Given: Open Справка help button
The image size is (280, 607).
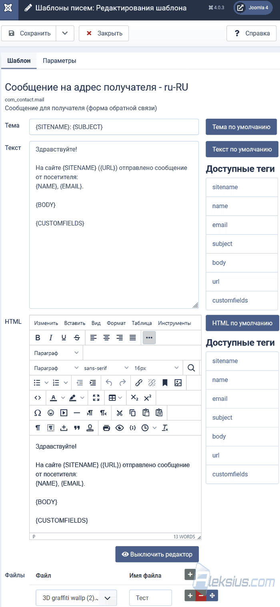Looking at the screenshot, I should pyautogui.click(x=251, y=33).
